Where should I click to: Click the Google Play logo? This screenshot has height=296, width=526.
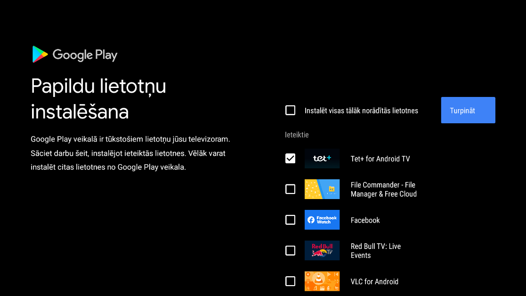(74, 54)
